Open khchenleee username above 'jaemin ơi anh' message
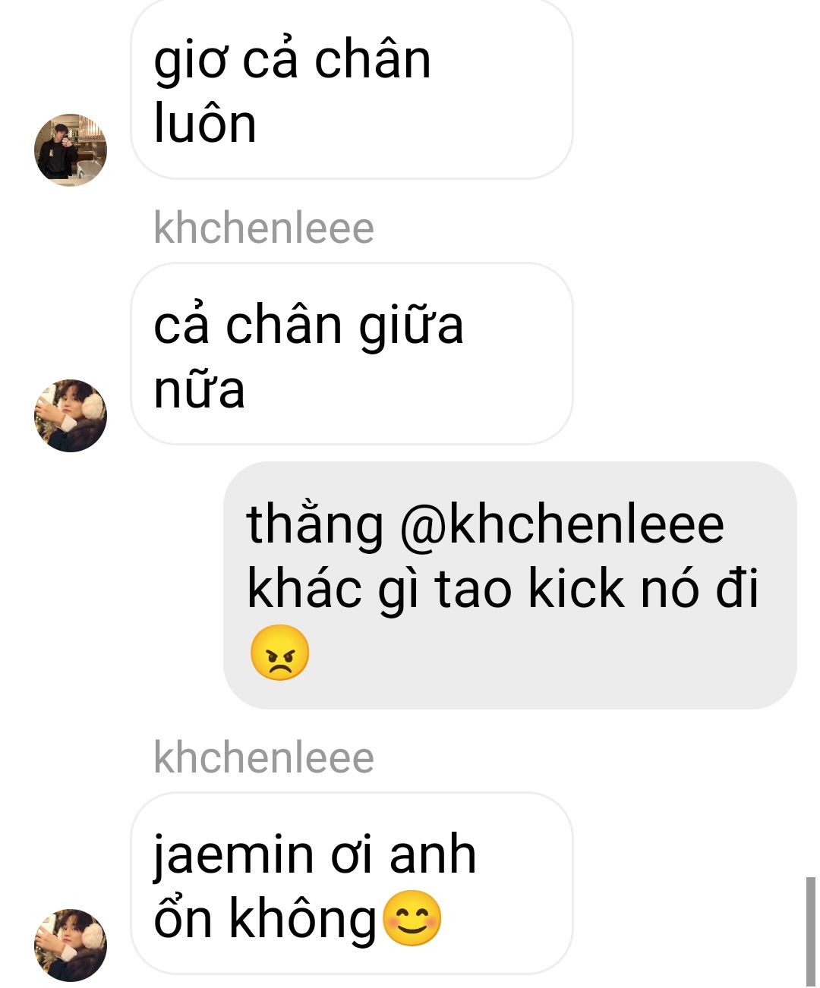The width and height of the screenshot is (820, 988). click(263, 757)
